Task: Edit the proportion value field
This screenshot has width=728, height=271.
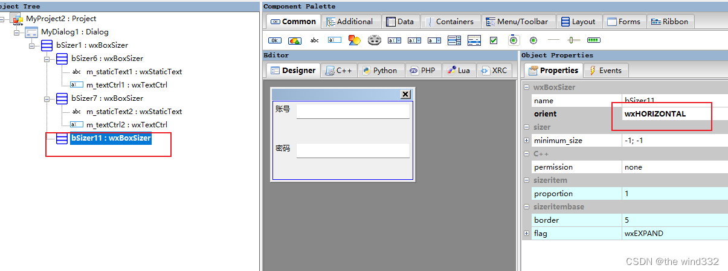Action: point(675,193)
